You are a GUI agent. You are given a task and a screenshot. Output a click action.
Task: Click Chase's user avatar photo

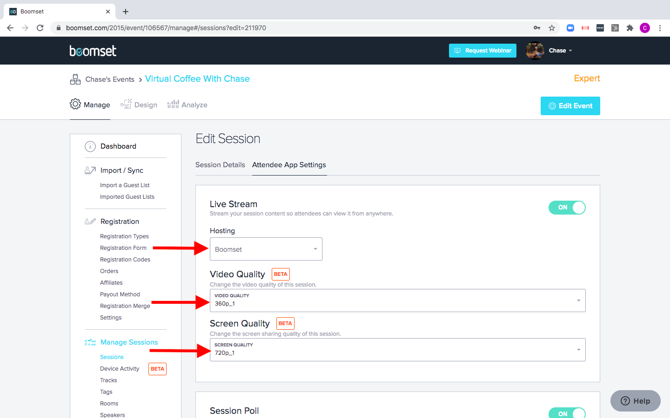(x=535, y=51)
